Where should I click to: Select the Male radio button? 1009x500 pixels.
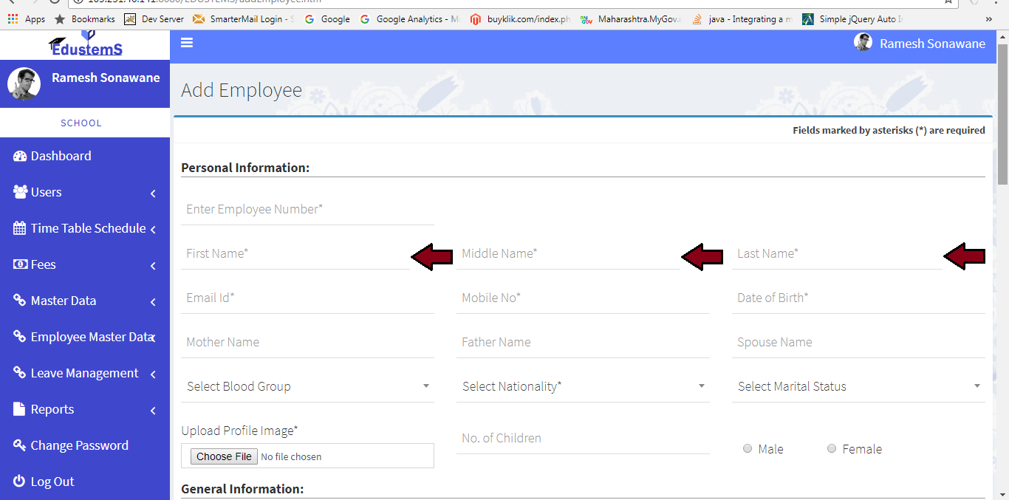click(748, 449)
